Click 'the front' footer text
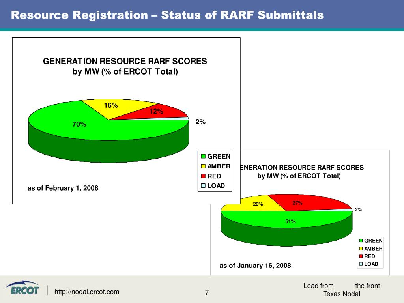This screenshot has width=404, height=303. coord(367,286)
